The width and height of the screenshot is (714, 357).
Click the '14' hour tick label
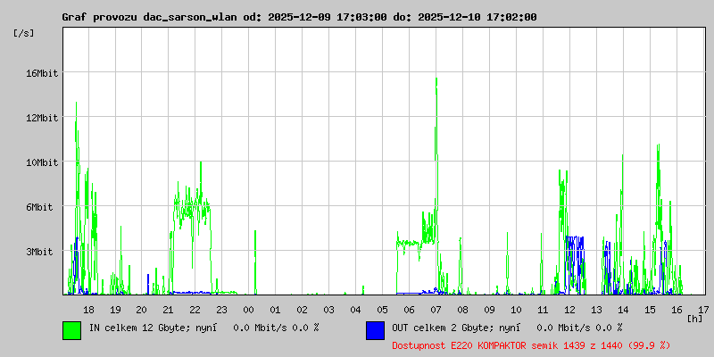coord(623,310)
